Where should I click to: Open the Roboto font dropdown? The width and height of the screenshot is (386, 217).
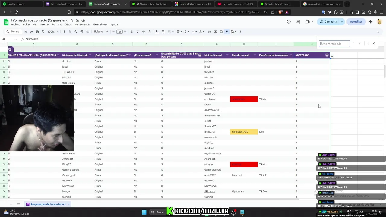pyautogui.click(x=101, y=32)
